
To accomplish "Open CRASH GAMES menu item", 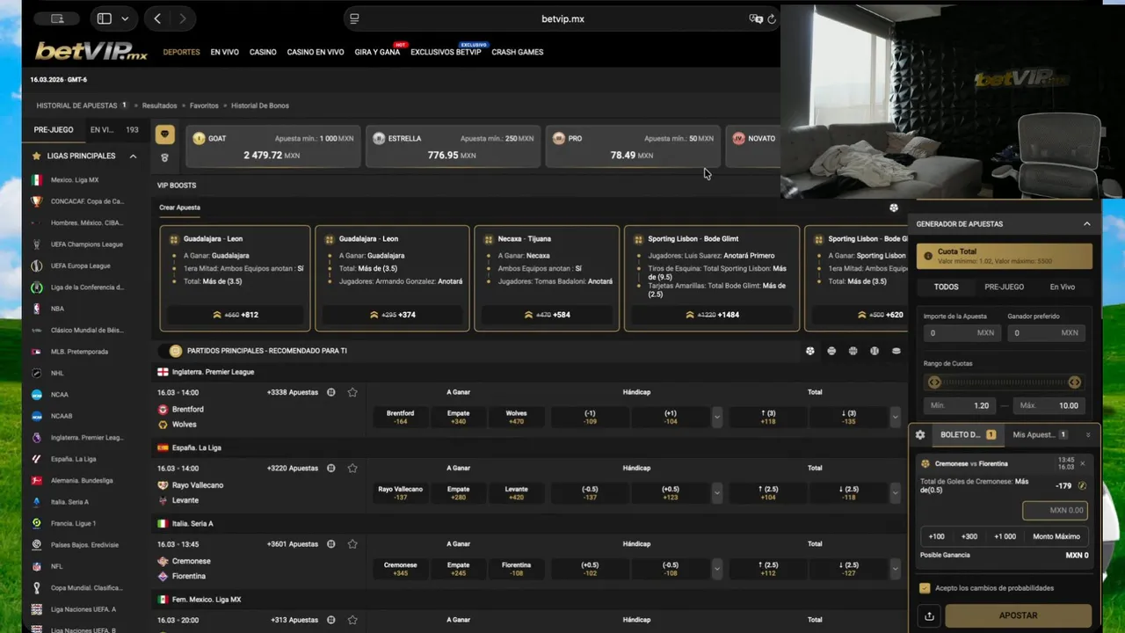I will point(517,52).
